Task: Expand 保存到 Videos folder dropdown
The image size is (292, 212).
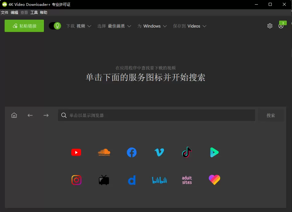Action: (189, 26)
